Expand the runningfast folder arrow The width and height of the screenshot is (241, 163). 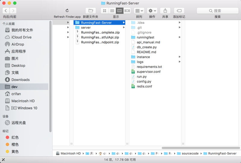(180, 37)
